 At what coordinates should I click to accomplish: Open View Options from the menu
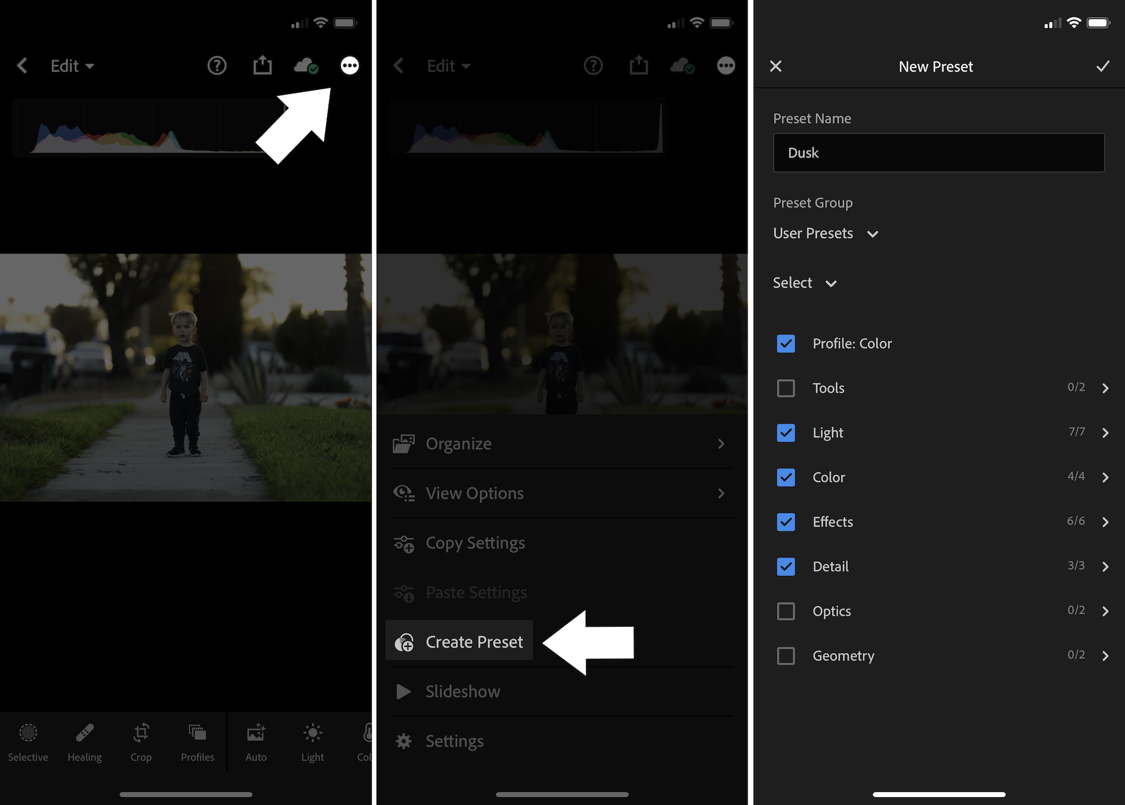(x=474, y=493)
